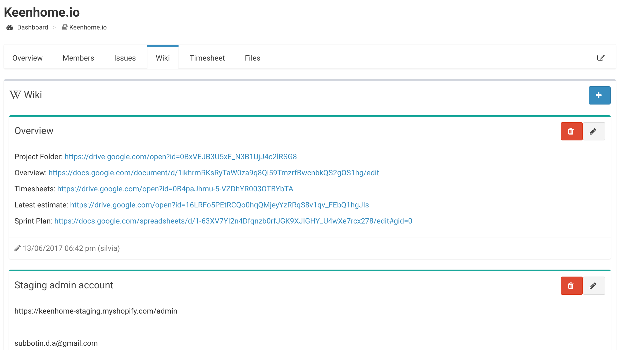The height and width of the screenshot is (350, 623).
Task: Open the Sprint Plan spreadsheet link
Action: tap(233, 221)
